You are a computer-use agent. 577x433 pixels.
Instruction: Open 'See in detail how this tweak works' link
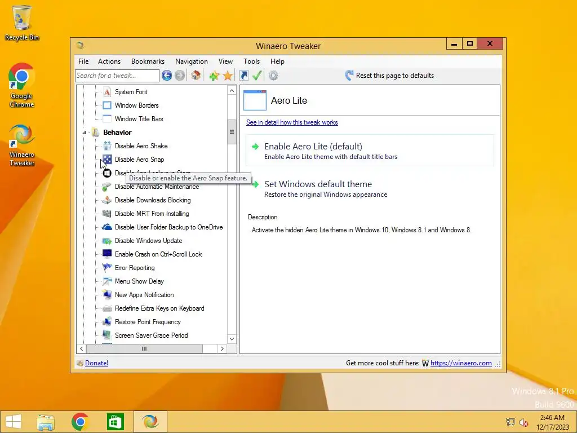tap(292, 122)
